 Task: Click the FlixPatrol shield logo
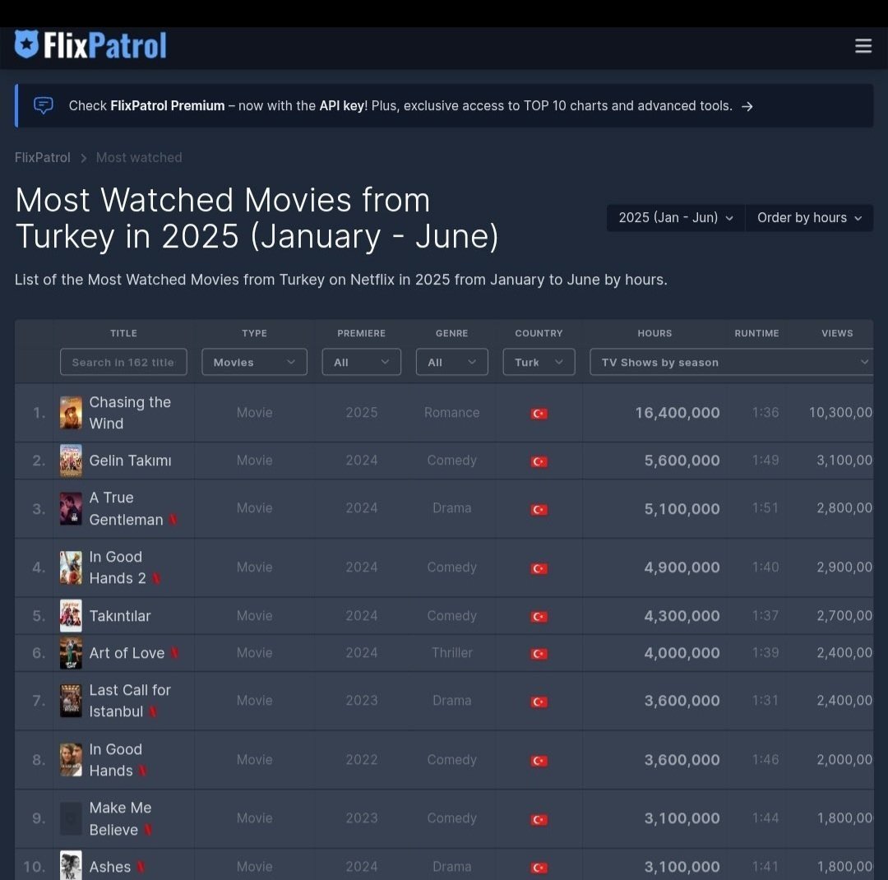[x=26, y=44]
